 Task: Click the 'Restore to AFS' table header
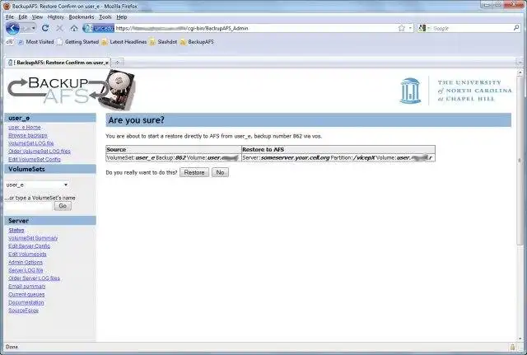click(x=263, y=150)
